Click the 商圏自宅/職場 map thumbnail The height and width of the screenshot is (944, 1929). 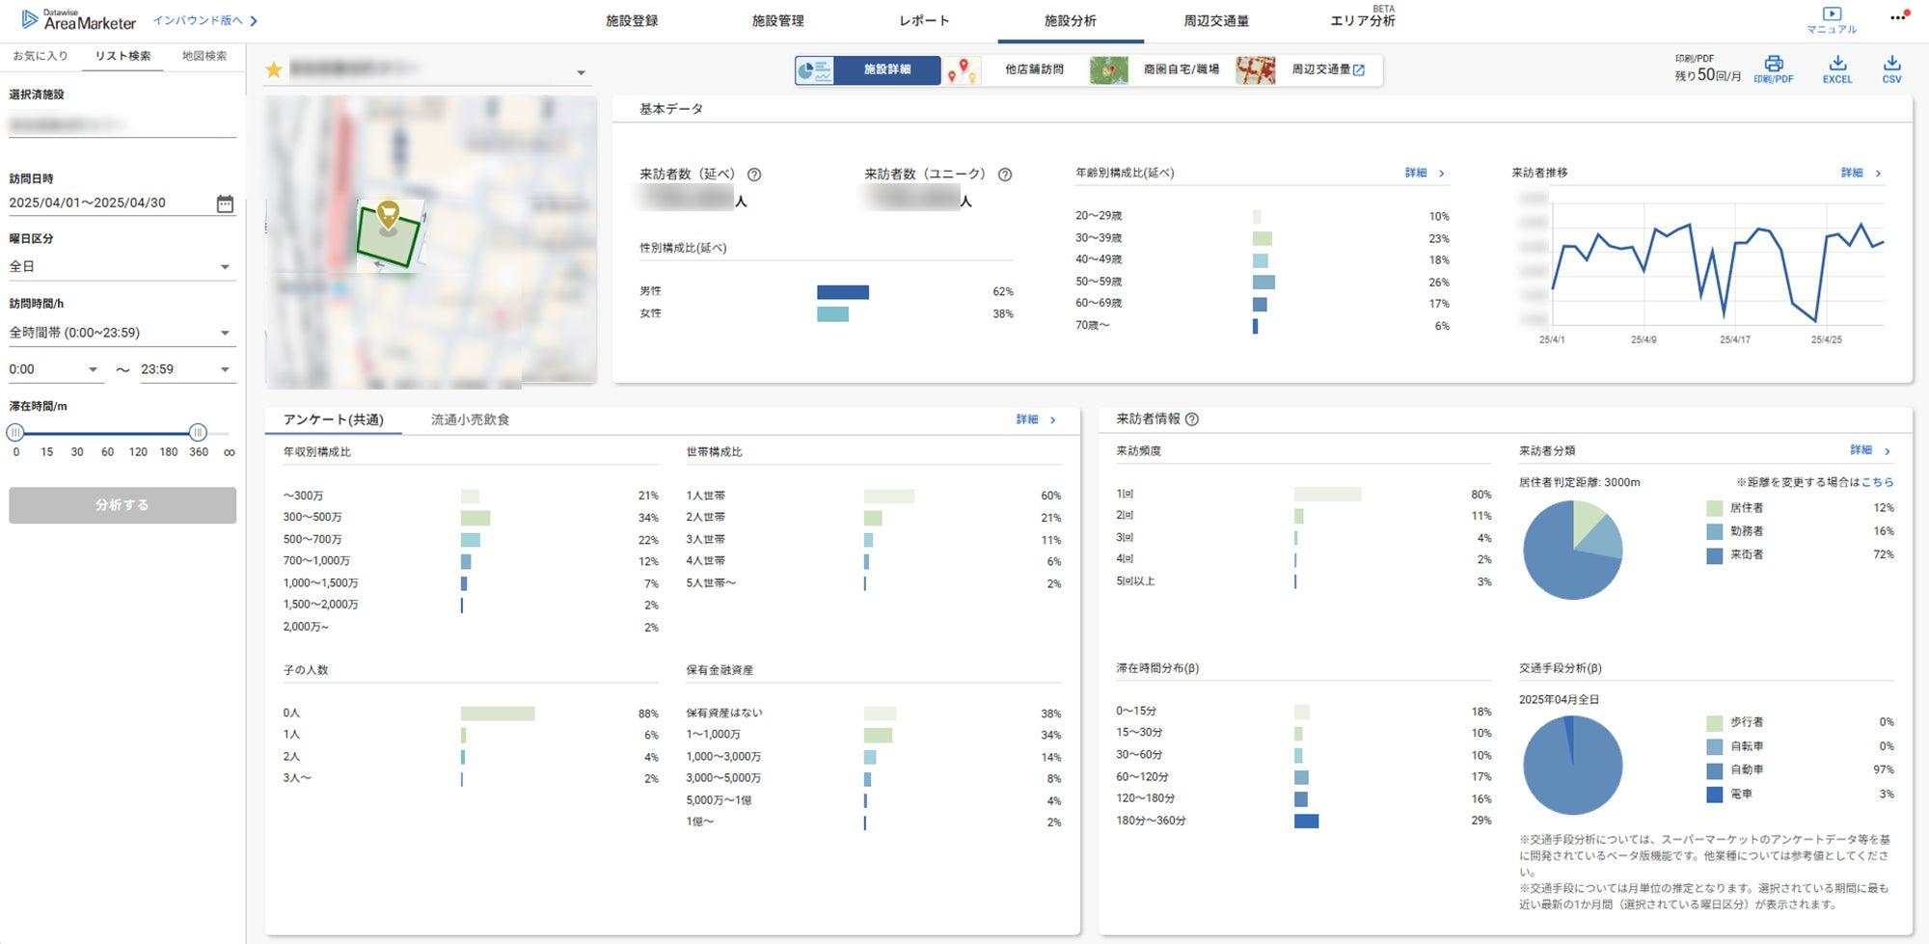1108,70
